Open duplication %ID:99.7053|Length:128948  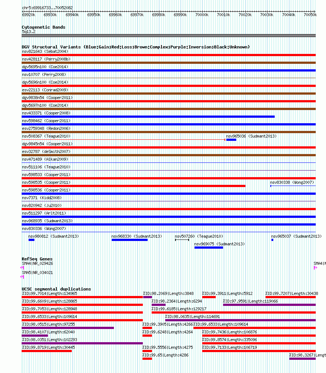[x=49, y=309]
